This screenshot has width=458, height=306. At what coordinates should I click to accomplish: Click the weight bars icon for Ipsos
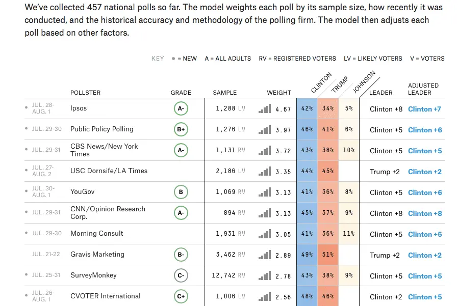[x=265, y=109]
